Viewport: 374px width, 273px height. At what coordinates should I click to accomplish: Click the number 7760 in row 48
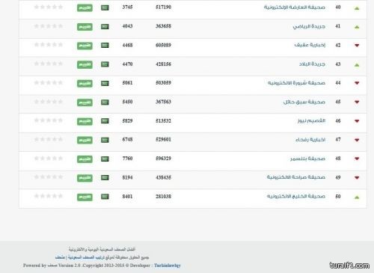coord(127,159)
